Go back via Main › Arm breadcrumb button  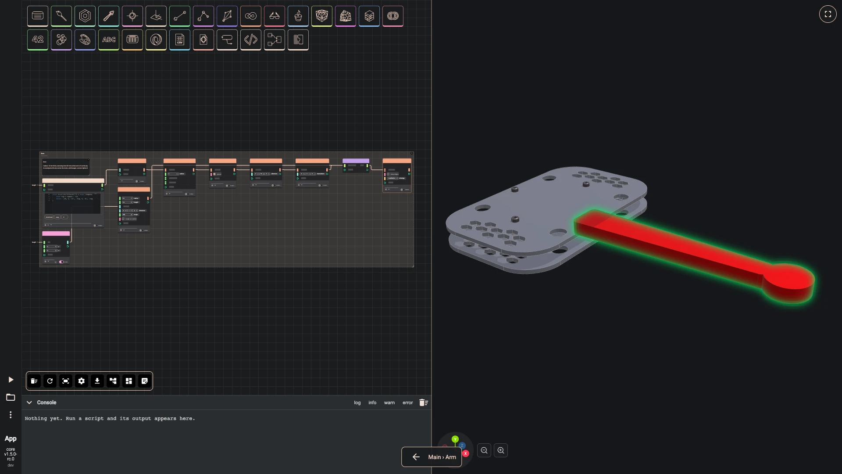coord(432,457)
